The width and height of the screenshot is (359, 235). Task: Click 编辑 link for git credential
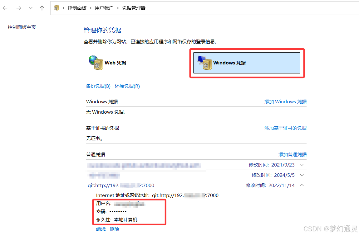[101, 229]
